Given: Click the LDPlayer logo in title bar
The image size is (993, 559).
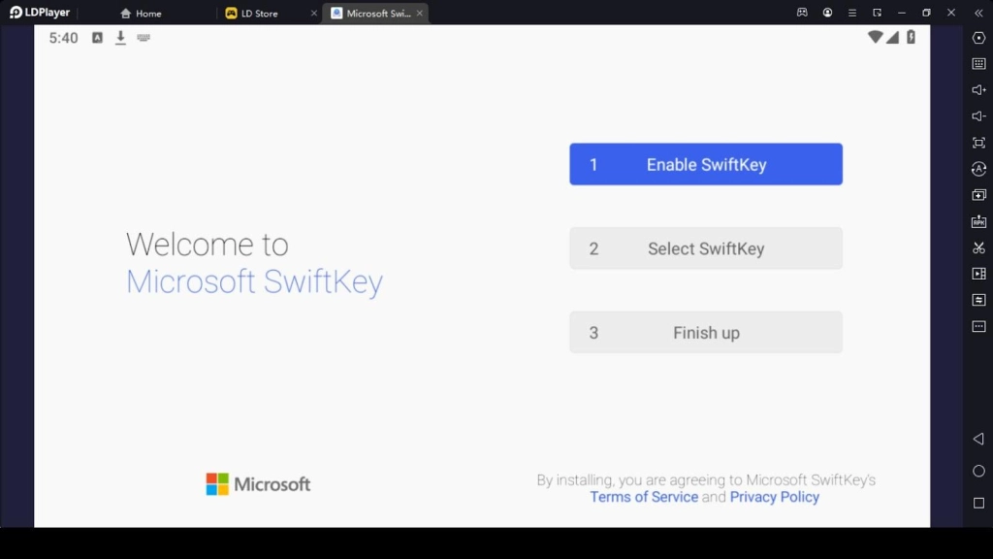Looking at the screenshot, I should [x=39, y=12].
